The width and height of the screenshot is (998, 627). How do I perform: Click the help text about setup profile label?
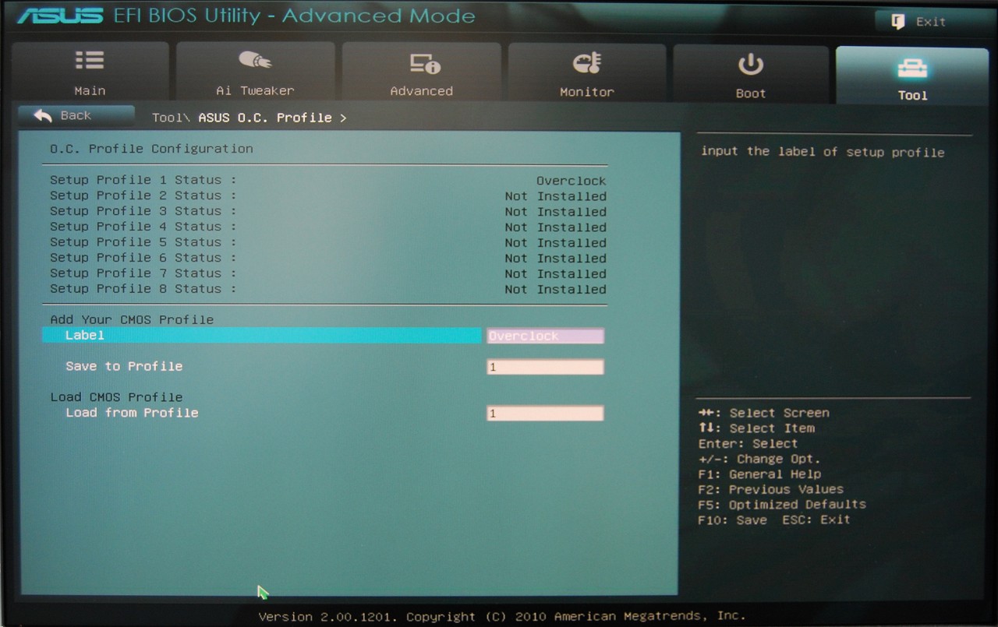(823, 152)
